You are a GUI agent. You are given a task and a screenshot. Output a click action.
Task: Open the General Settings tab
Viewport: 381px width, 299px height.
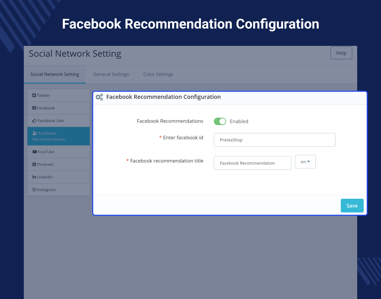click(x=111, y=74)
